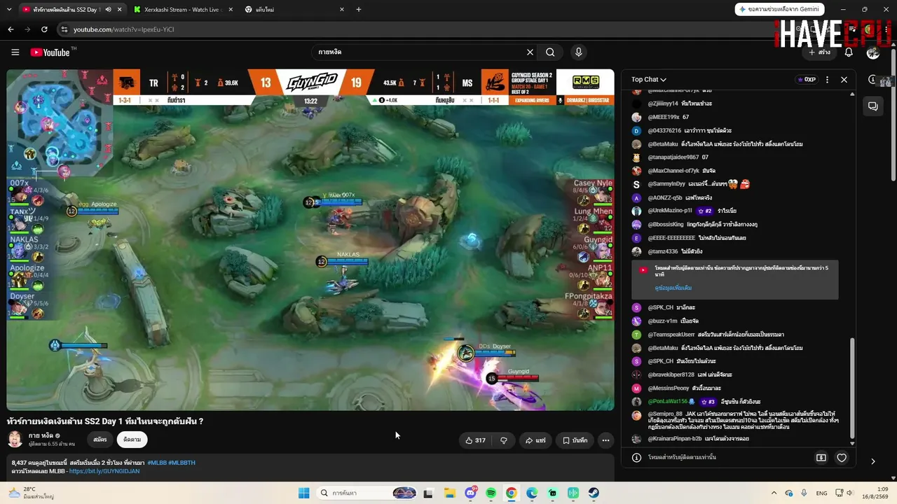Open the taskbar microphone tray icon
Image resolution: width=897 pixels, height=504 pixels.
pyautogui.click(x=804, y=493)
